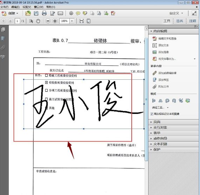Zoom in with the plus button
This screenshot has width=200, height=195.
[x=55, y=21]
